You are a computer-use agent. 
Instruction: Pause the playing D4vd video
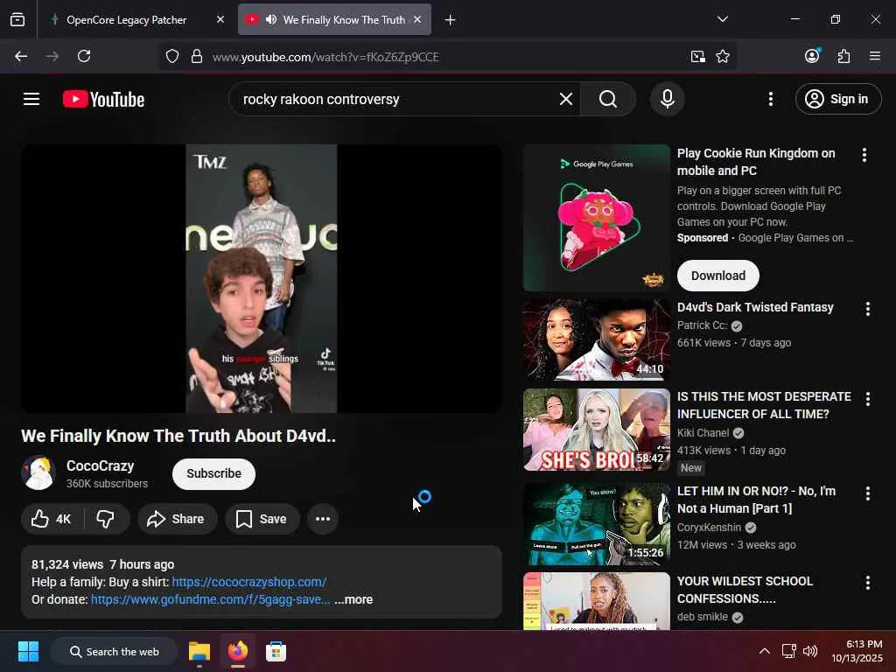(x=261, y=278)
